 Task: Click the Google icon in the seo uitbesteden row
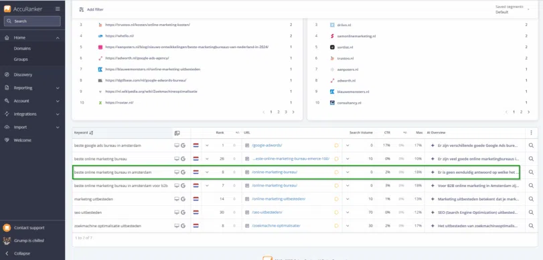coord(183,213)
